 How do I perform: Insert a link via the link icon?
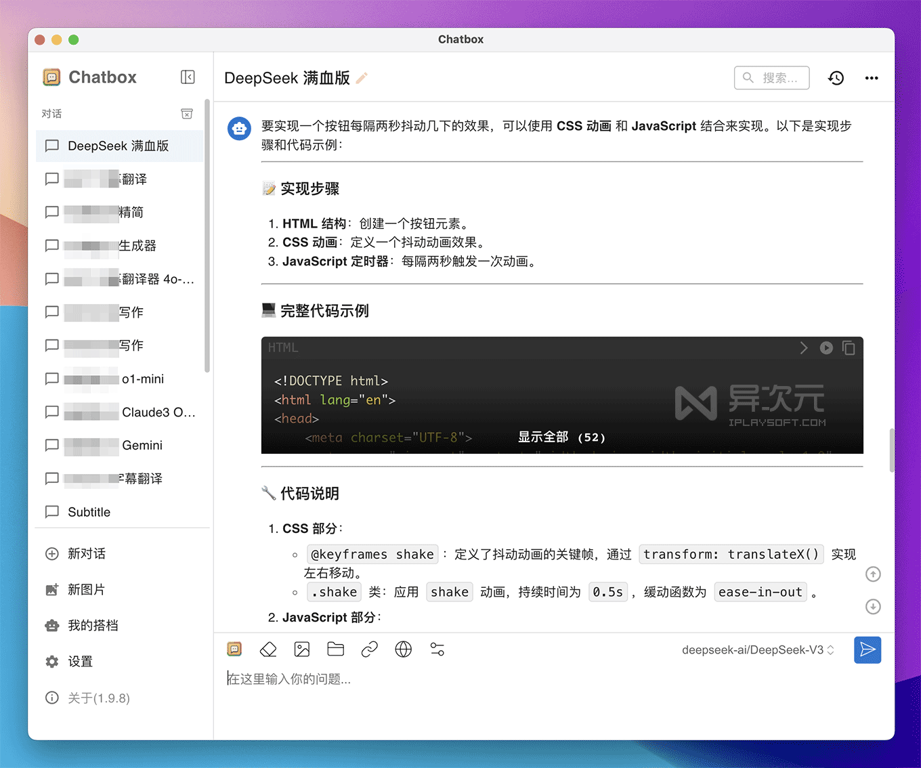(369, 649)
